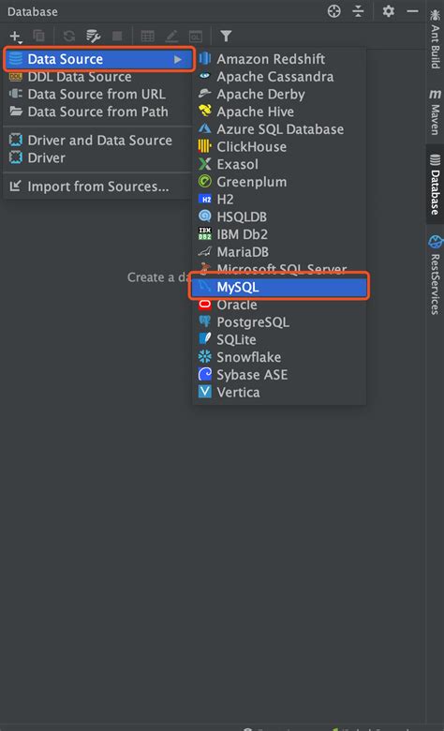
Task: Choose Data Source from URL
Action: [x=97, y=94]
